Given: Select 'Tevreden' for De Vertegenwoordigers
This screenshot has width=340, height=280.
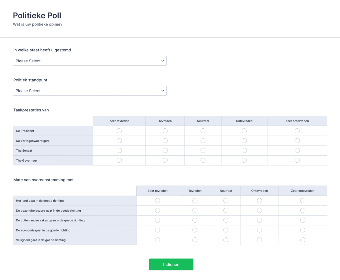Looking at the screenshot, I should click(165, 141).
